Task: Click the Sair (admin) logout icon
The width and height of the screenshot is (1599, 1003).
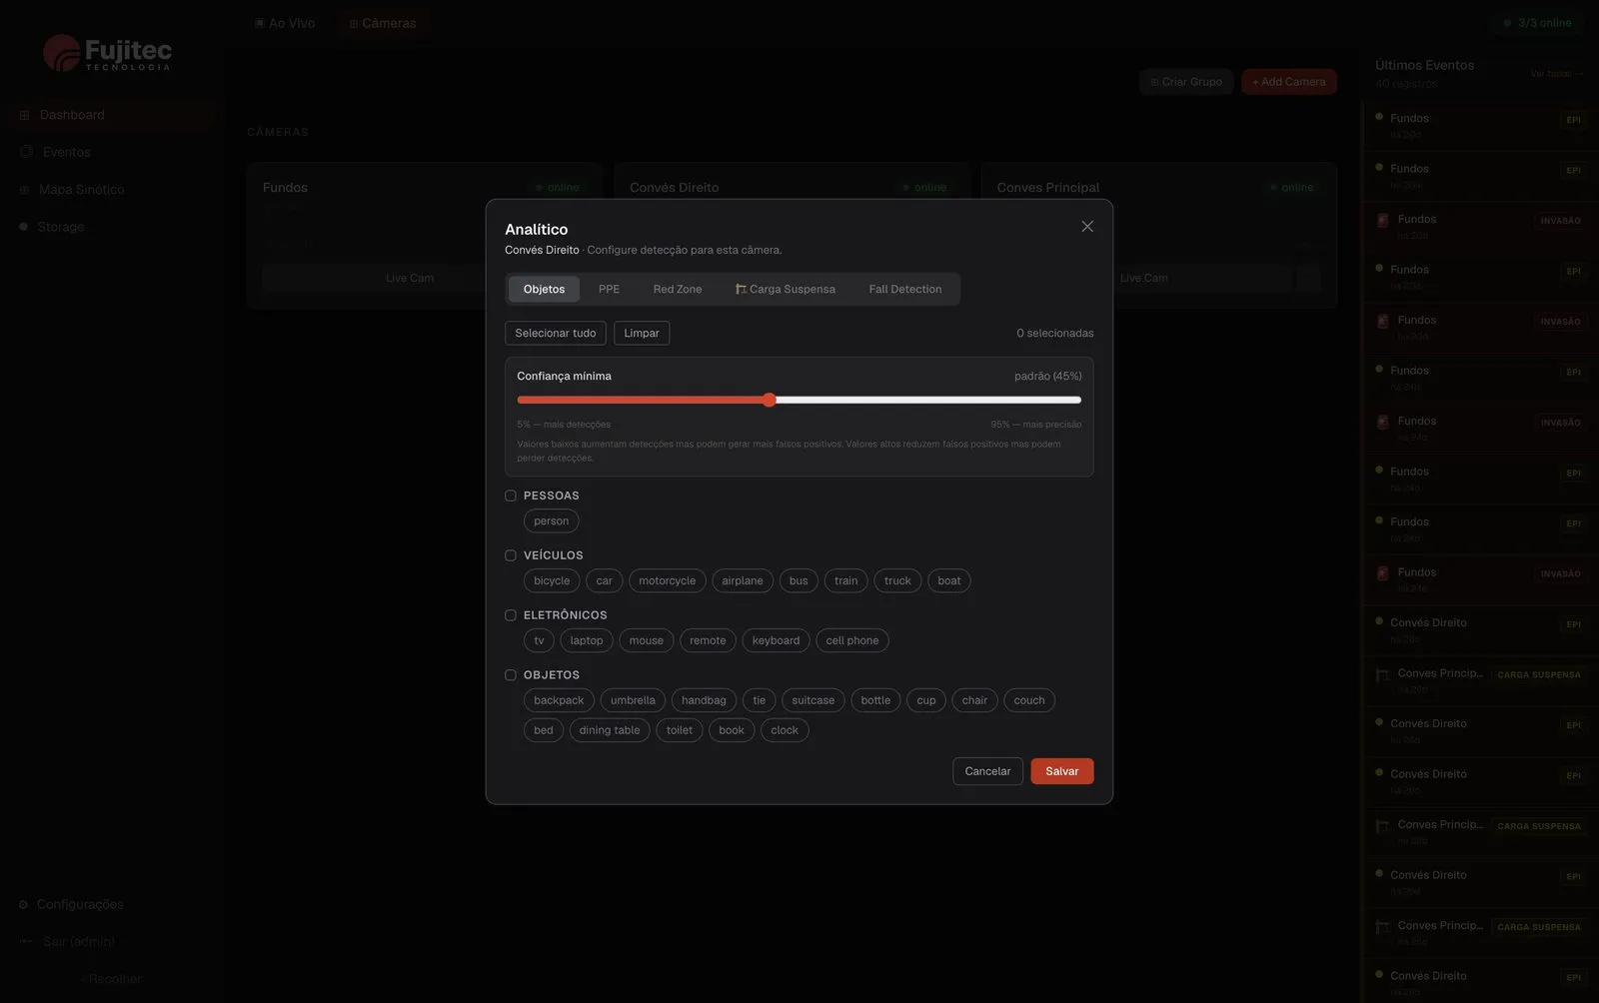Action: (x=26, y=941)
